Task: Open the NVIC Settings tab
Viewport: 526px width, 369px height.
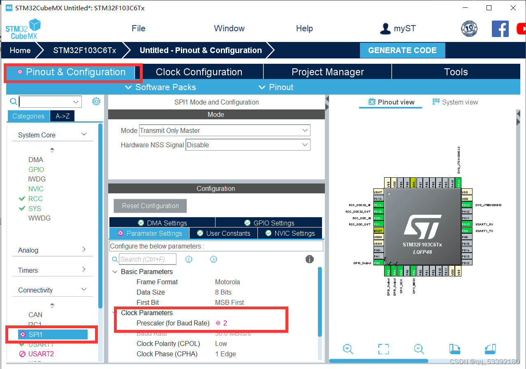Action: (290, 233)
